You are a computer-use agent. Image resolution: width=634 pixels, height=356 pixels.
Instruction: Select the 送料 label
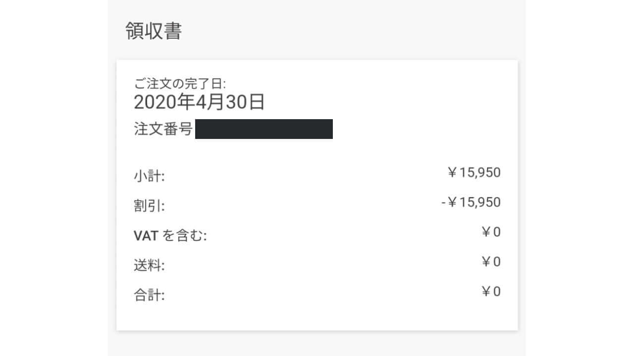[149, 266]
